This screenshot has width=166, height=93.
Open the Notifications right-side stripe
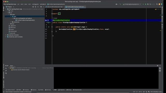162,11
